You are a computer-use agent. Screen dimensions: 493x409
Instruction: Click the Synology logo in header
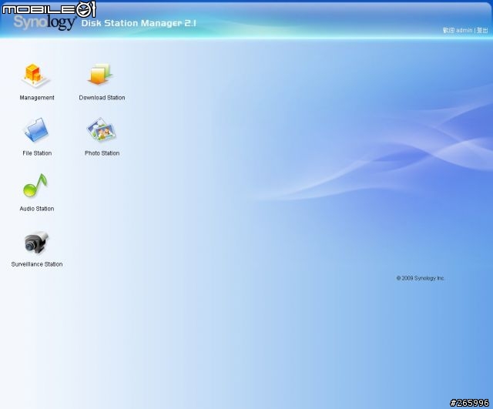click(45, 22)
